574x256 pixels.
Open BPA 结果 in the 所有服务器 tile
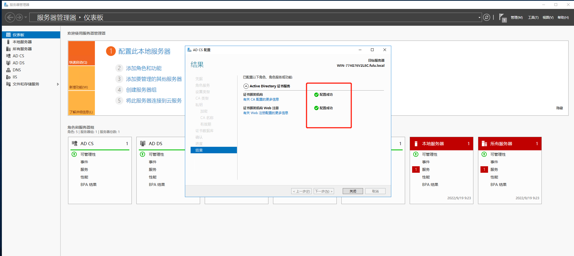pos(498,185)
